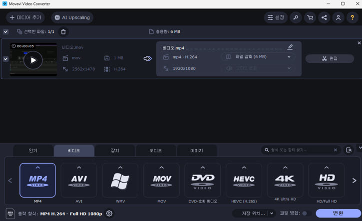
Task: Open the Settings (설정) menu
Action: click(x=276, y=17)
